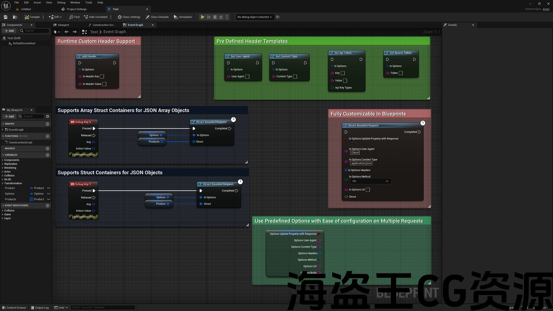Open the In Options Method dropdown
This screenshot has width=553, height=311.
pyautogui.click(x=370, y=181)
